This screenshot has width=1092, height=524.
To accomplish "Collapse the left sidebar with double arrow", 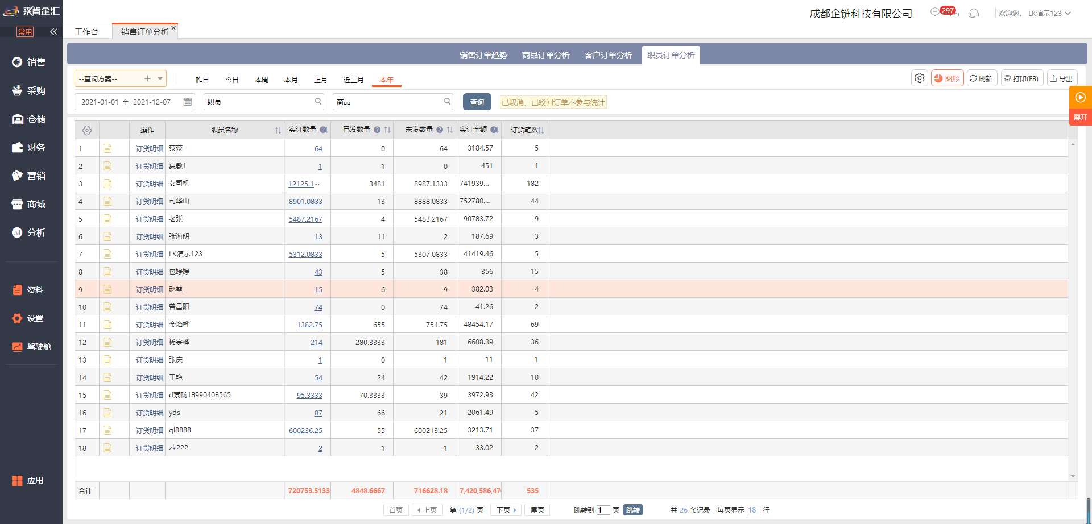I will pyautogui.click(x=53, y=32).
